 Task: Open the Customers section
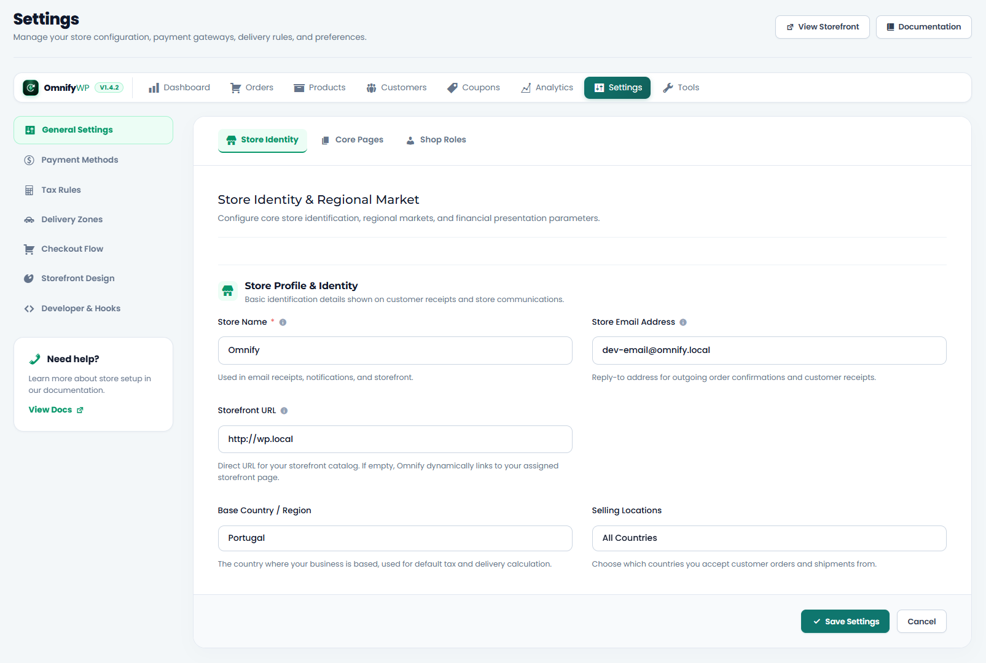[396, 88]
